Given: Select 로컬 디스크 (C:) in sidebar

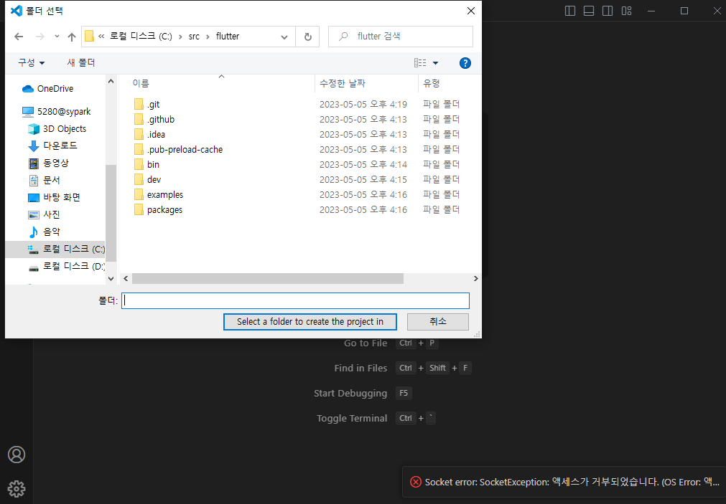Looking at the screenshot, I should (x=55, y=249).
